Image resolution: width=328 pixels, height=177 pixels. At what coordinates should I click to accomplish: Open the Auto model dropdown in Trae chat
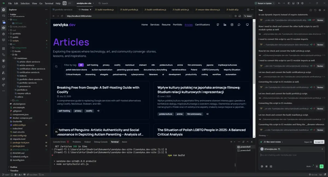click(x=310, y=166)
